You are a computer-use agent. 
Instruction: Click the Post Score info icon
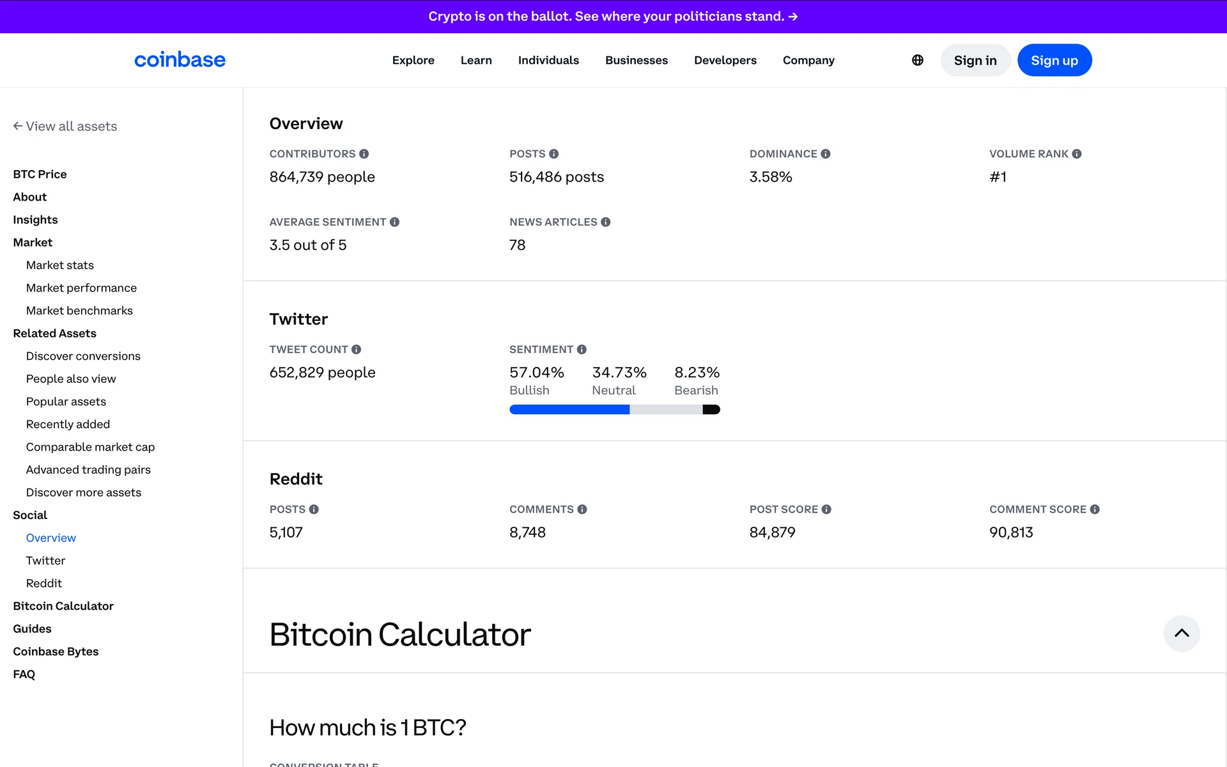(x=826, y=509)
